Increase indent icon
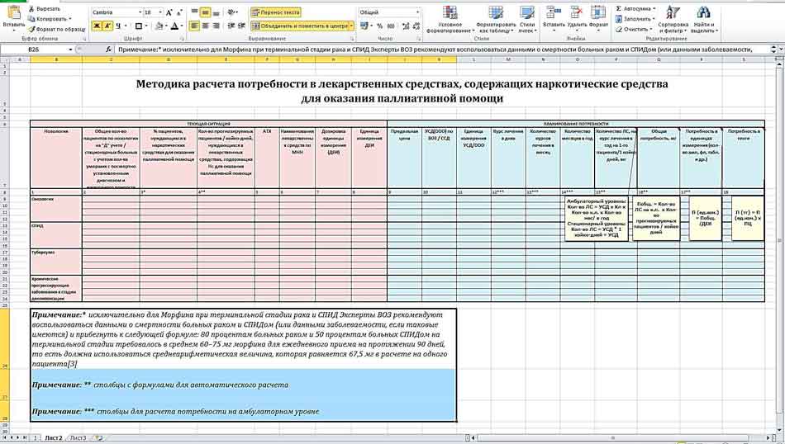785x444 pixels. tap(241, 26)
